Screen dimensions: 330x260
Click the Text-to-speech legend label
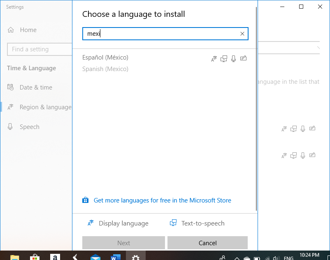(x=203, y=223)
